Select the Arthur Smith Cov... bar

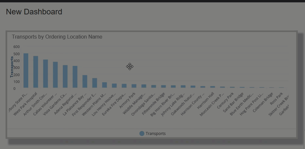click(x=45, y=74)
